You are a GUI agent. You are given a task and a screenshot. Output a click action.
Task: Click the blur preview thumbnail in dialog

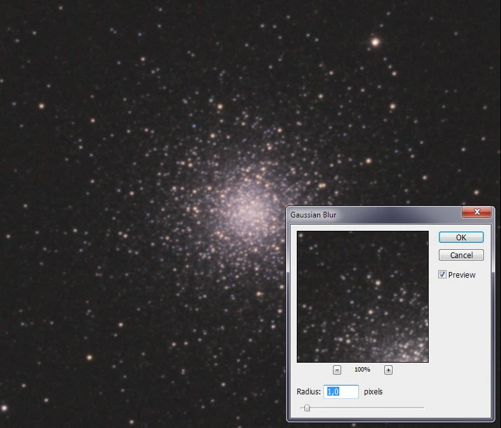(363, 296)
